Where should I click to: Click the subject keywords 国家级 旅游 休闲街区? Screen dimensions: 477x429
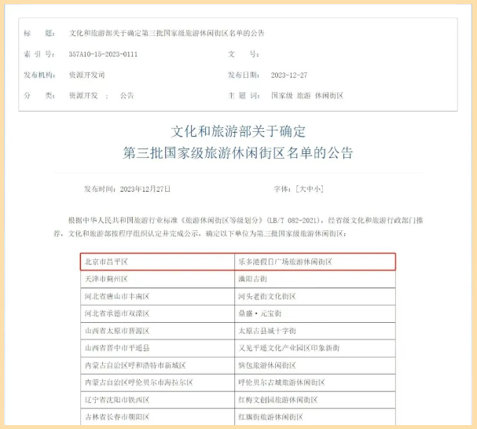pos(306,95)
